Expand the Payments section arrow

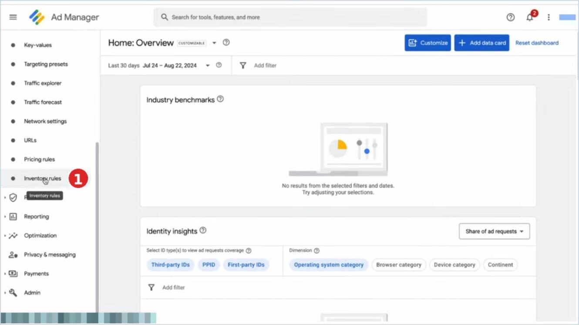point(5,274)
